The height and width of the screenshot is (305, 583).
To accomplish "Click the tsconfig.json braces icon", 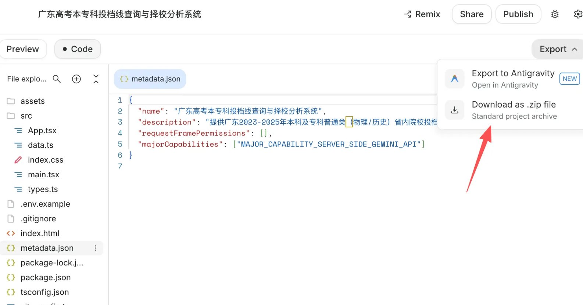I will tap(11, 292).
